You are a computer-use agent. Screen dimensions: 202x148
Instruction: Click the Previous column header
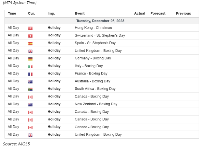(x=183, y=13)
